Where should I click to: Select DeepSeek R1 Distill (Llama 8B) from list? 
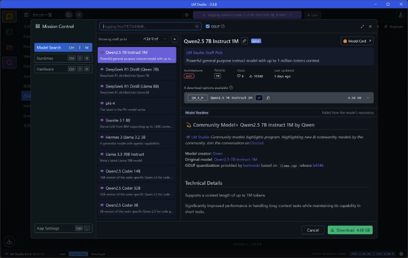[x=137, y=89]
